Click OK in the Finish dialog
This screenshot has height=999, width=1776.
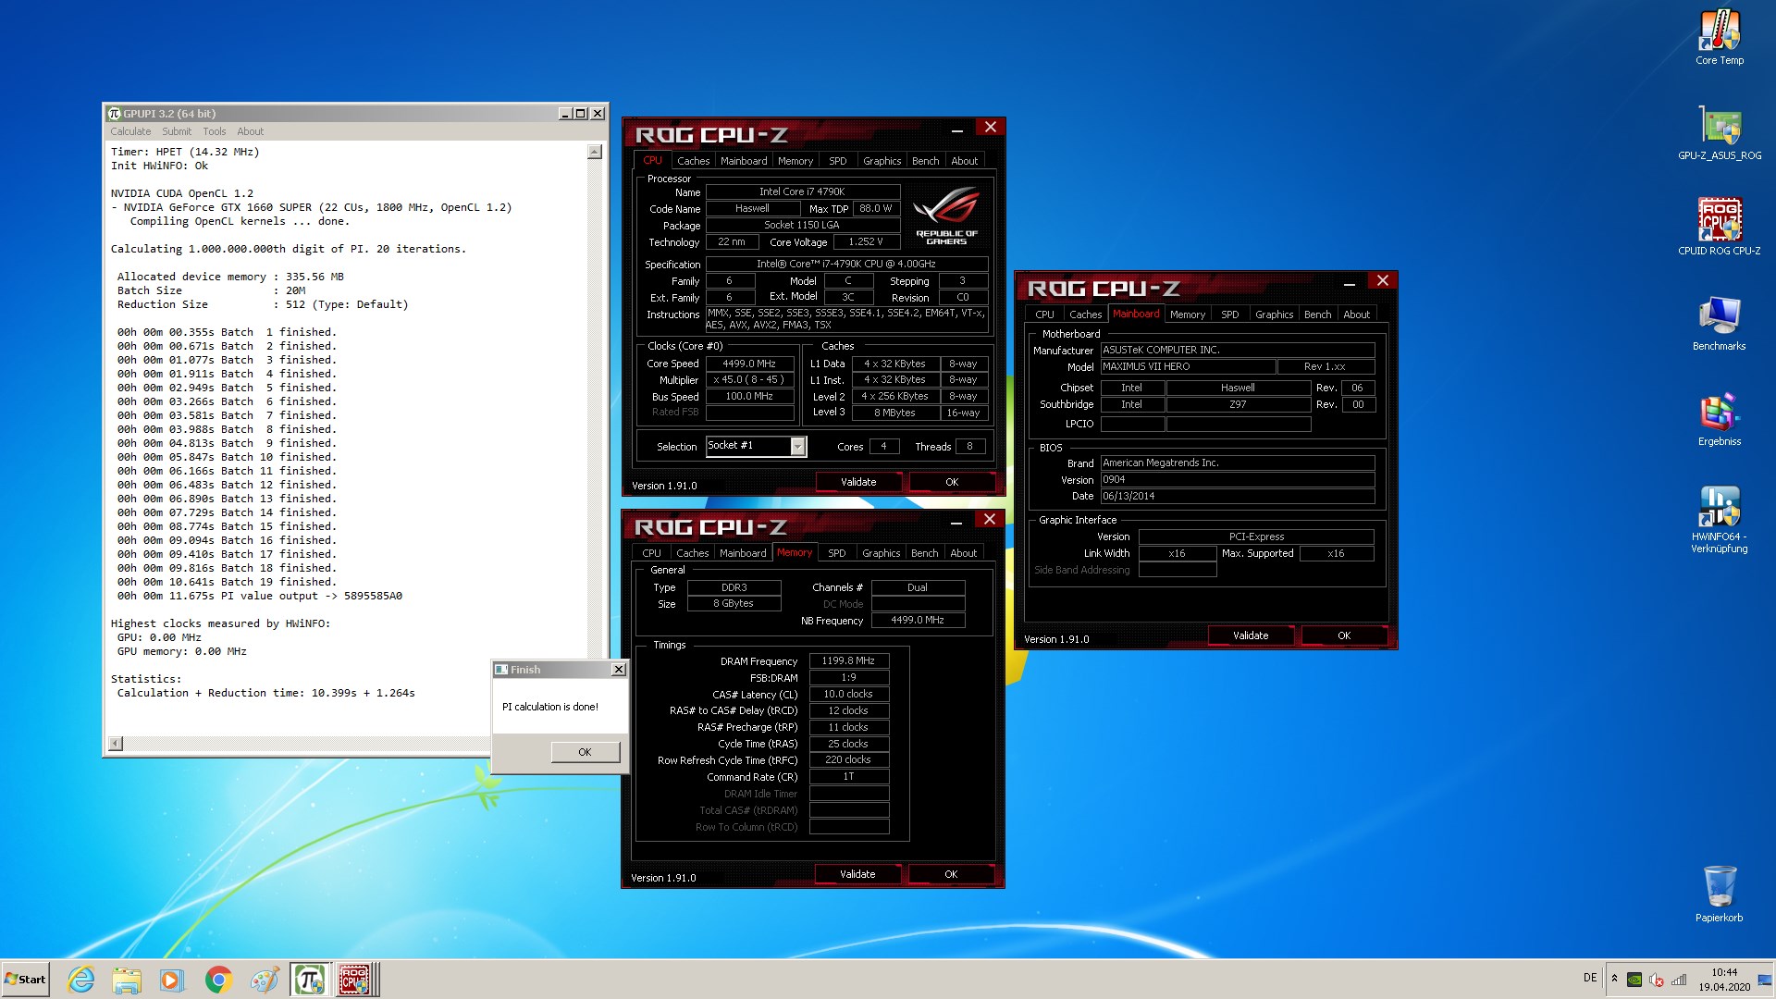[x=585, y=752]
